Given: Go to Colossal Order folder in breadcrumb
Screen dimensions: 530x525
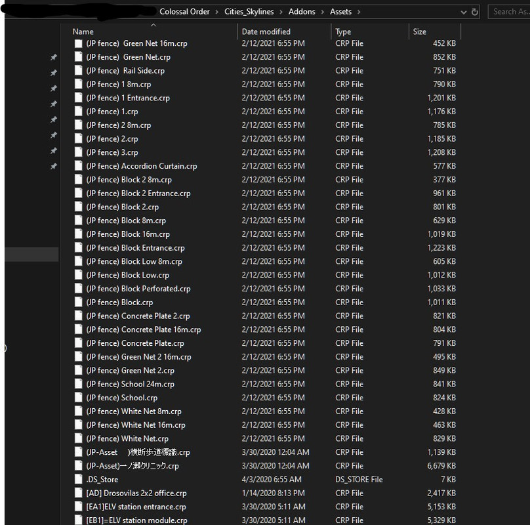Looking at the screenshot, I should pyautogui.click(x=184, y=12).
